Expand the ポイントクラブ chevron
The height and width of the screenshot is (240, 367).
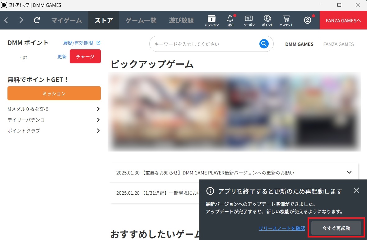click(98, 131)
